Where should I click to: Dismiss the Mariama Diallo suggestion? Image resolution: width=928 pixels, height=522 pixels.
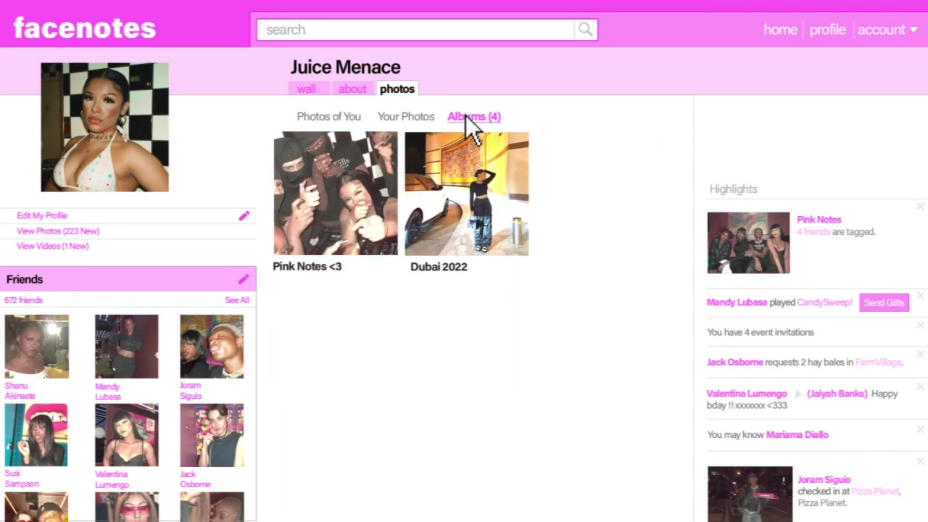920,430
